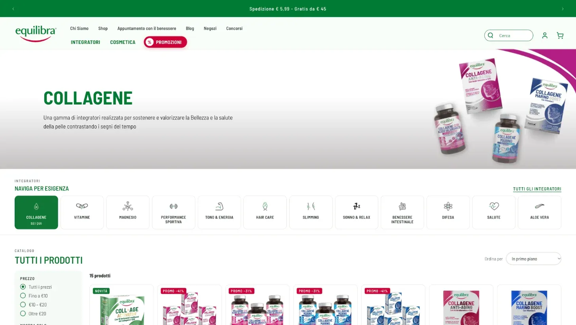
Task: Go to previous announcement with left arrow
Action: [x=13, y=9]
